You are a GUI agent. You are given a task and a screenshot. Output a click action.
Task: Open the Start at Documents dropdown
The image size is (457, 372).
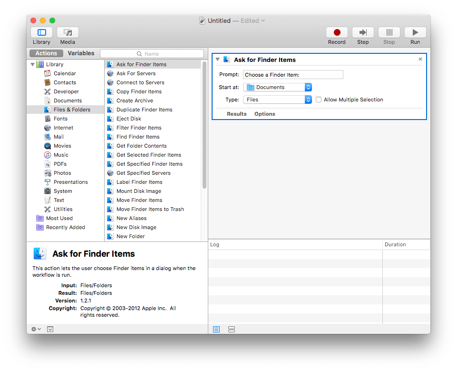tap(277, 87)
